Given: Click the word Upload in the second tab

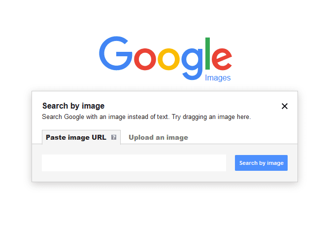Looking at the screenshot, I should (x=141, y=138).
